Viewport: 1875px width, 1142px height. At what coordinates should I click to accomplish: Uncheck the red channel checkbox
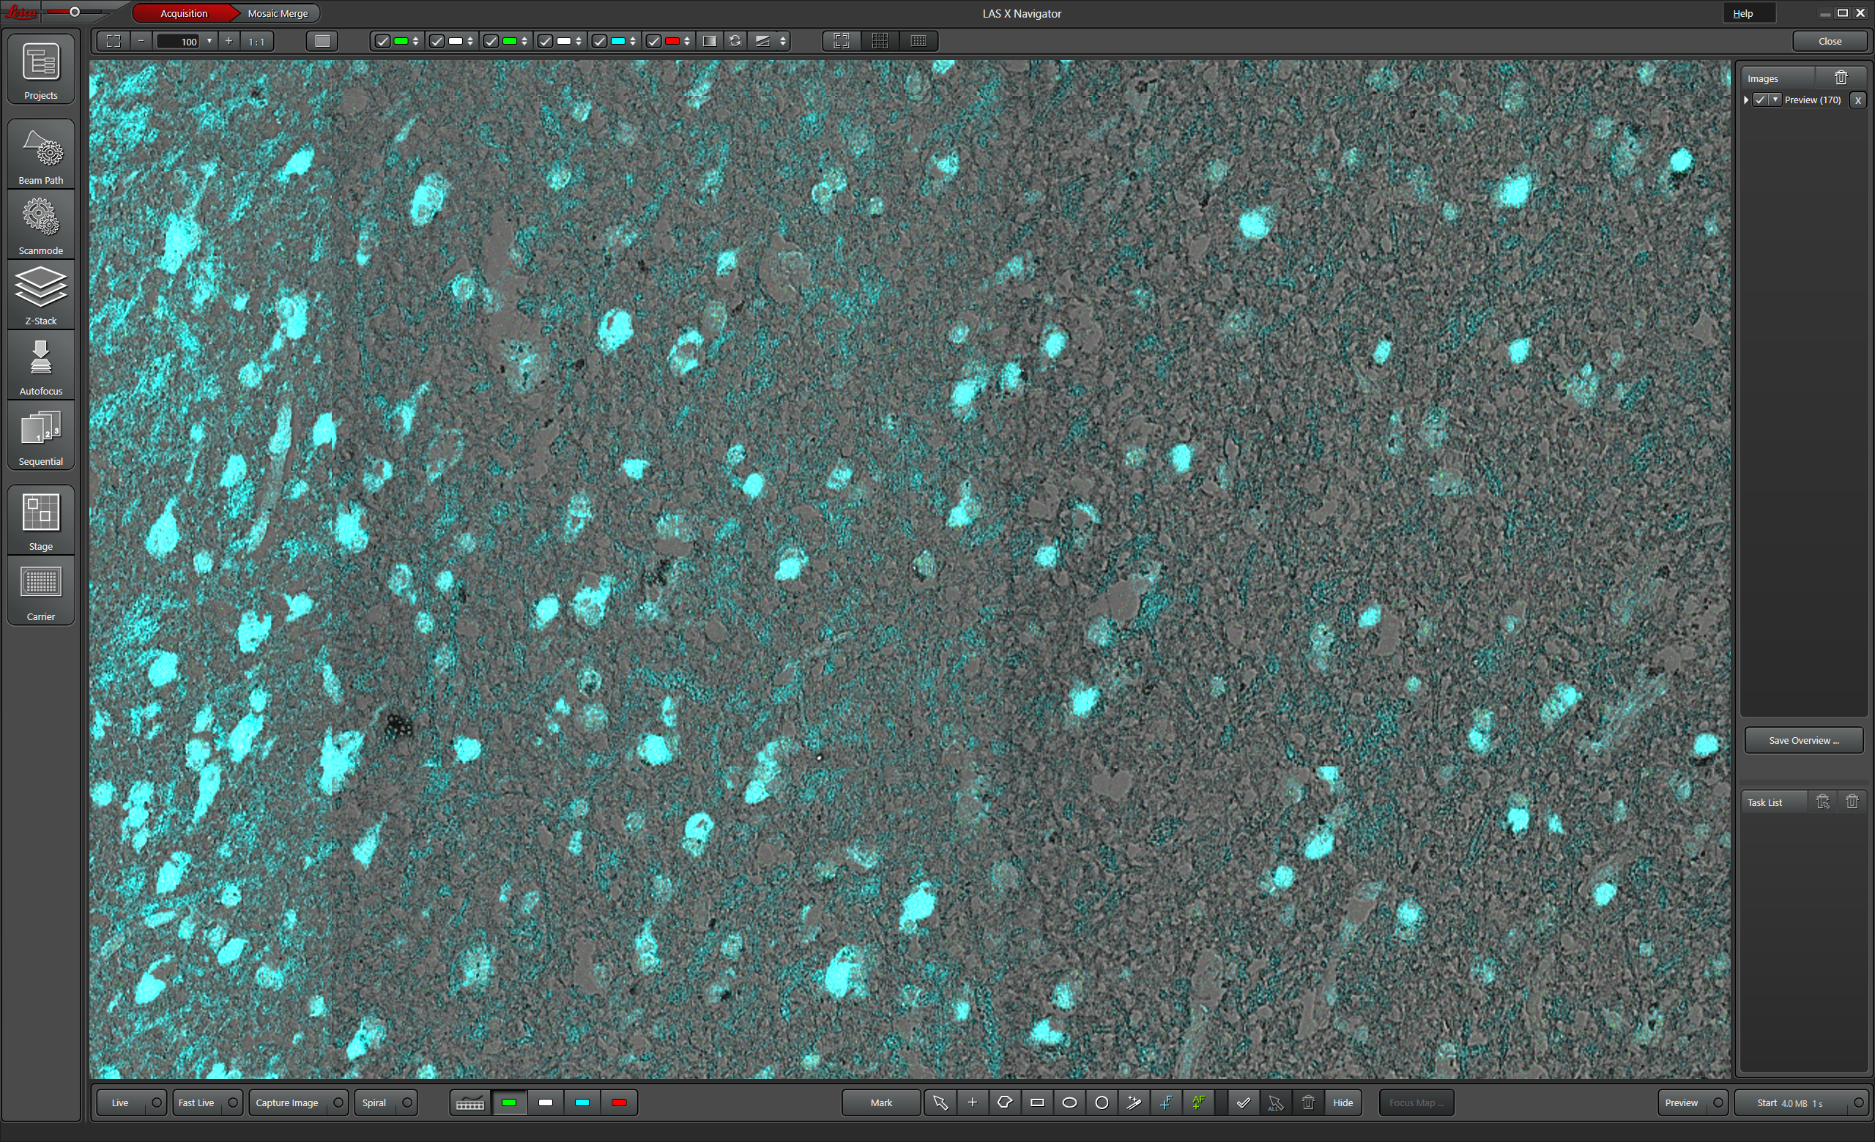tap(653, 41)
